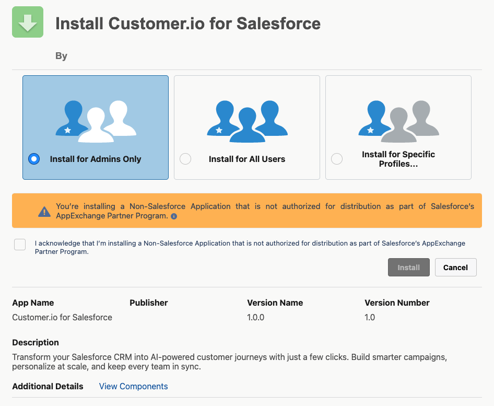Image resolution: width=494 pixels, height=406 pixels.
Task: Click the Version Name value 1.0.0
Action: pyautogui.click(x=255, y=317)
